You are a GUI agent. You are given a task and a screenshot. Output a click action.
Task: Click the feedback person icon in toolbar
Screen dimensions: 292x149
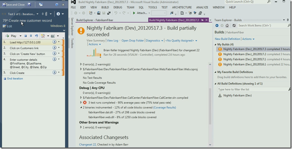(200, 13)
